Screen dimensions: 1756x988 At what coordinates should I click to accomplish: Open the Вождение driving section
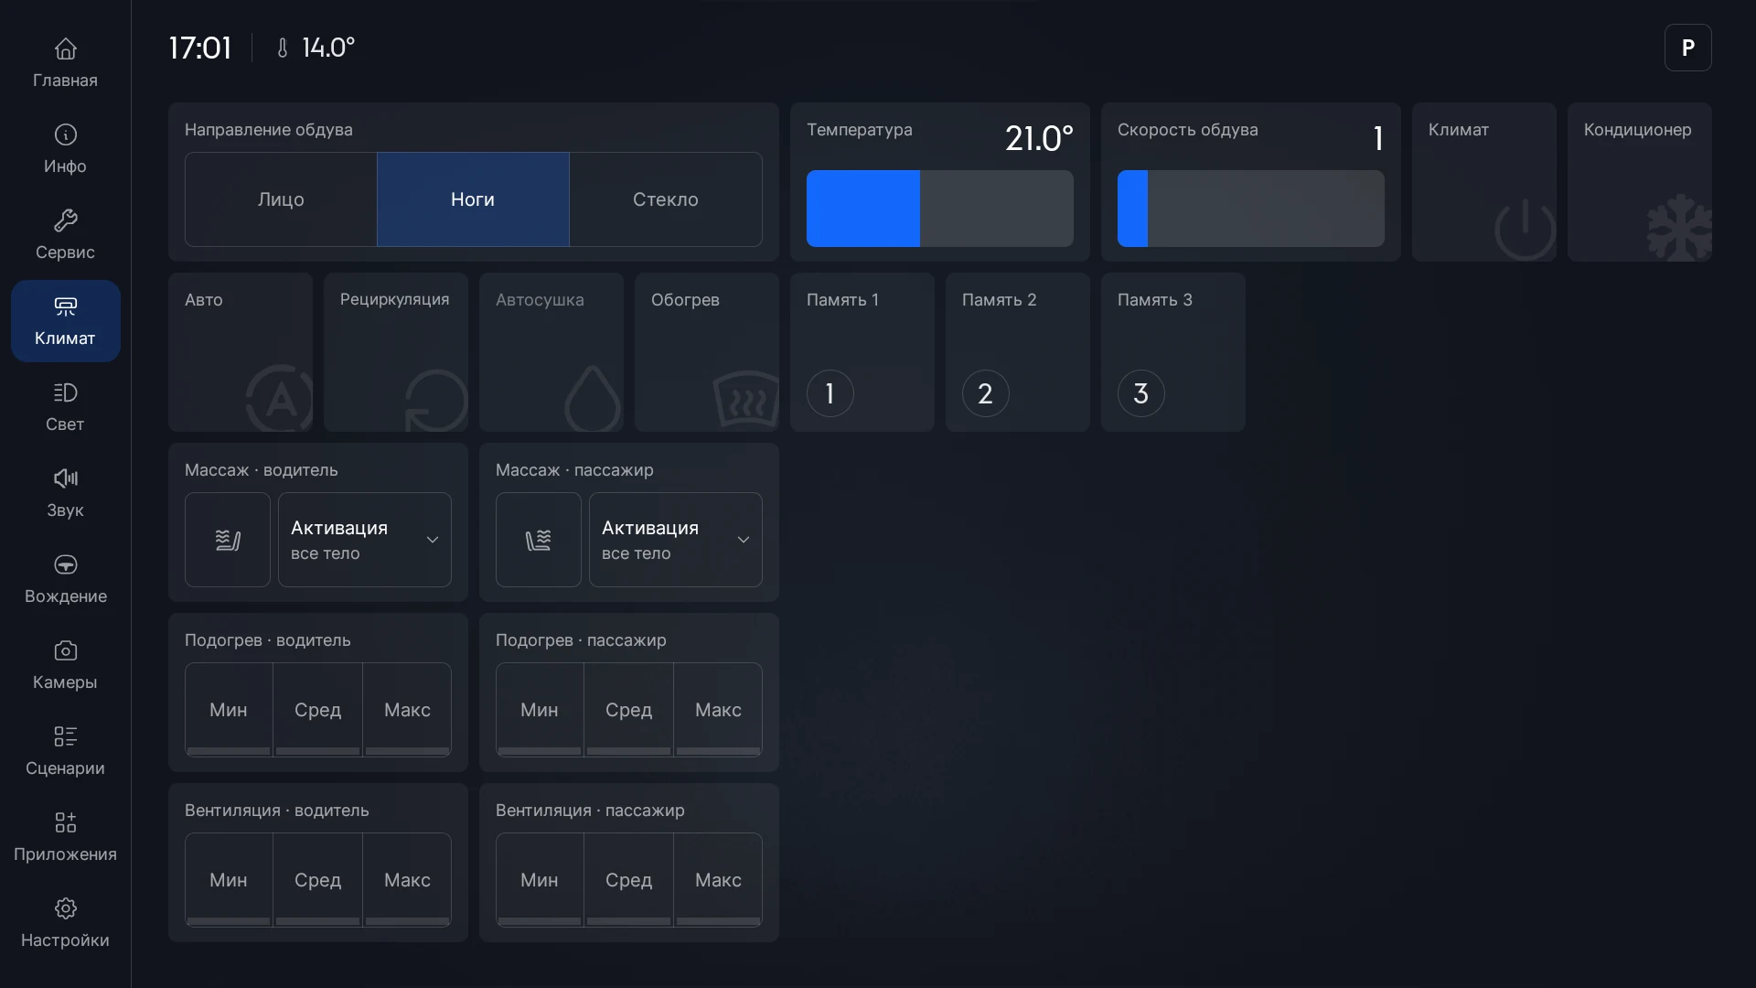tap(65, 579)
